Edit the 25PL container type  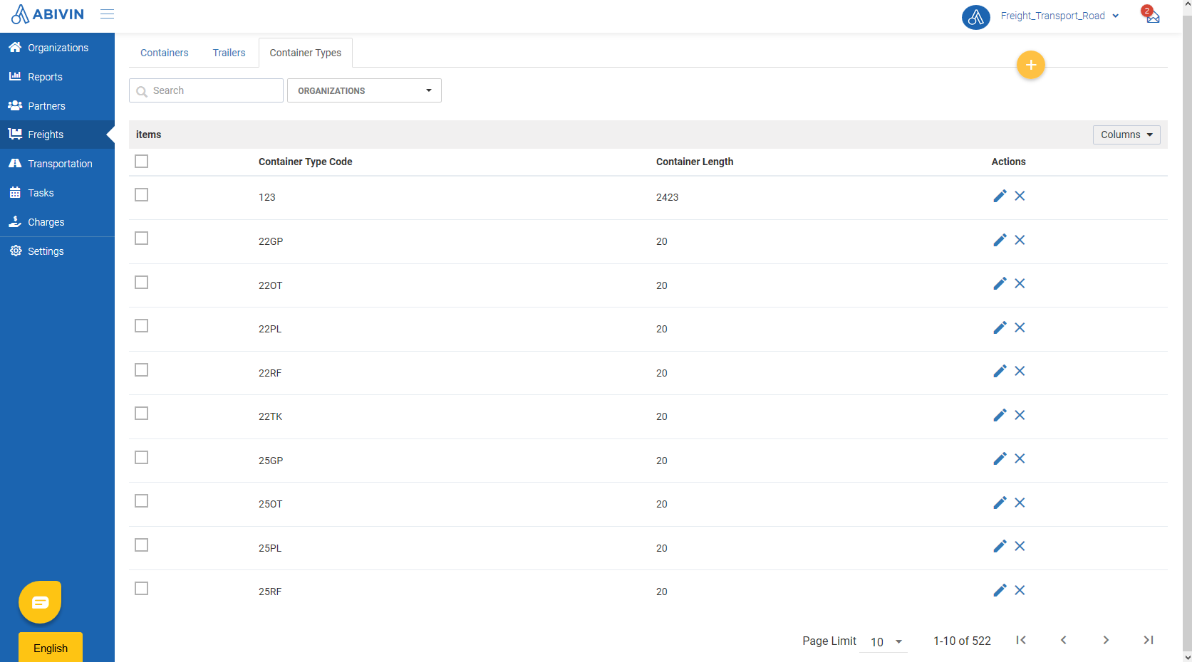(x=1000, y=546)
